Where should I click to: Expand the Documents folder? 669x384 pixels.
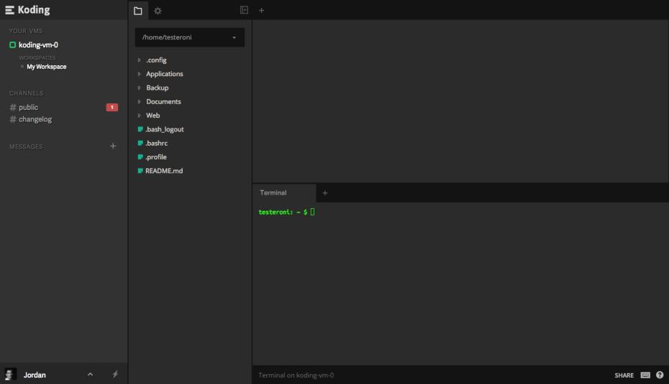coord(139,102)
